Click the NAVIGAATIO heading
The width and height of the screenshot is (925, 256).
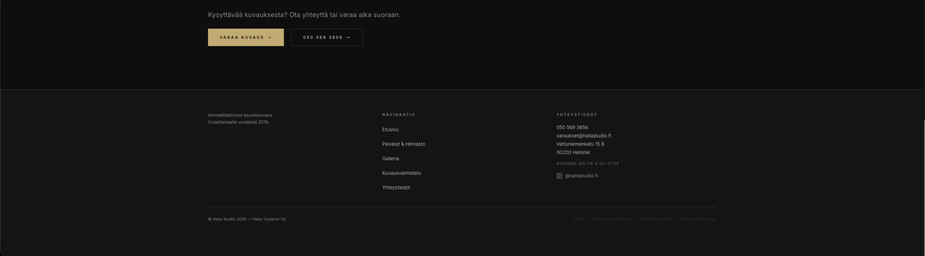(399, 115)
